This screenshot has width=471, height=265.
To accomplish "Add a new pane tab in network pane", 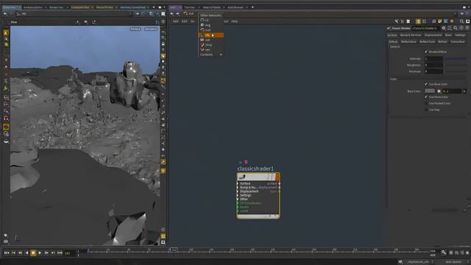I will [x=252, y=7].
